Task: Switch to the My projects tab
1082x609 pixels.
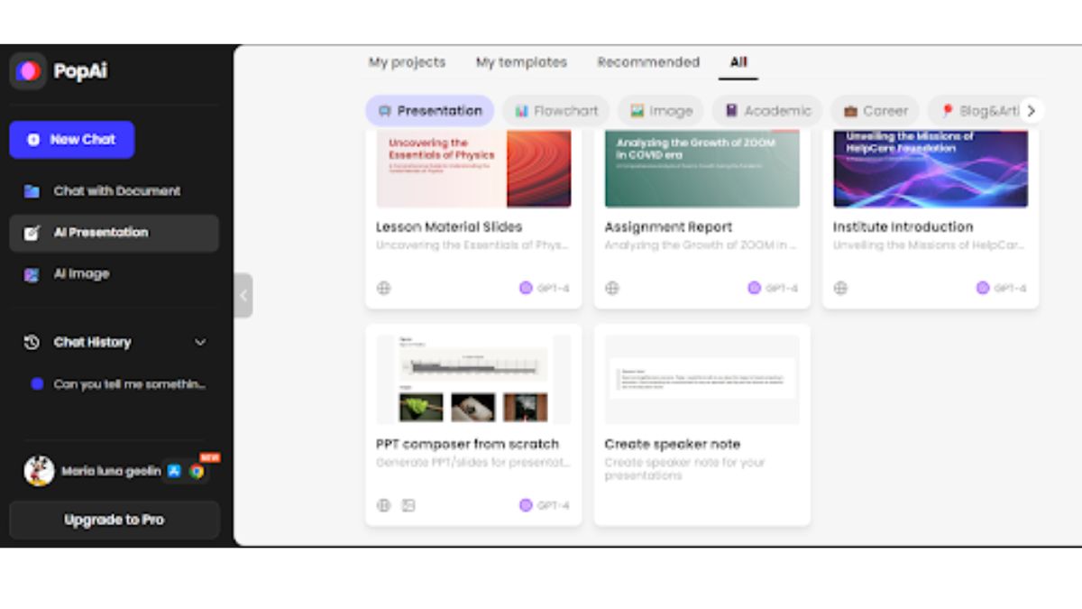Action: (407, 62)
